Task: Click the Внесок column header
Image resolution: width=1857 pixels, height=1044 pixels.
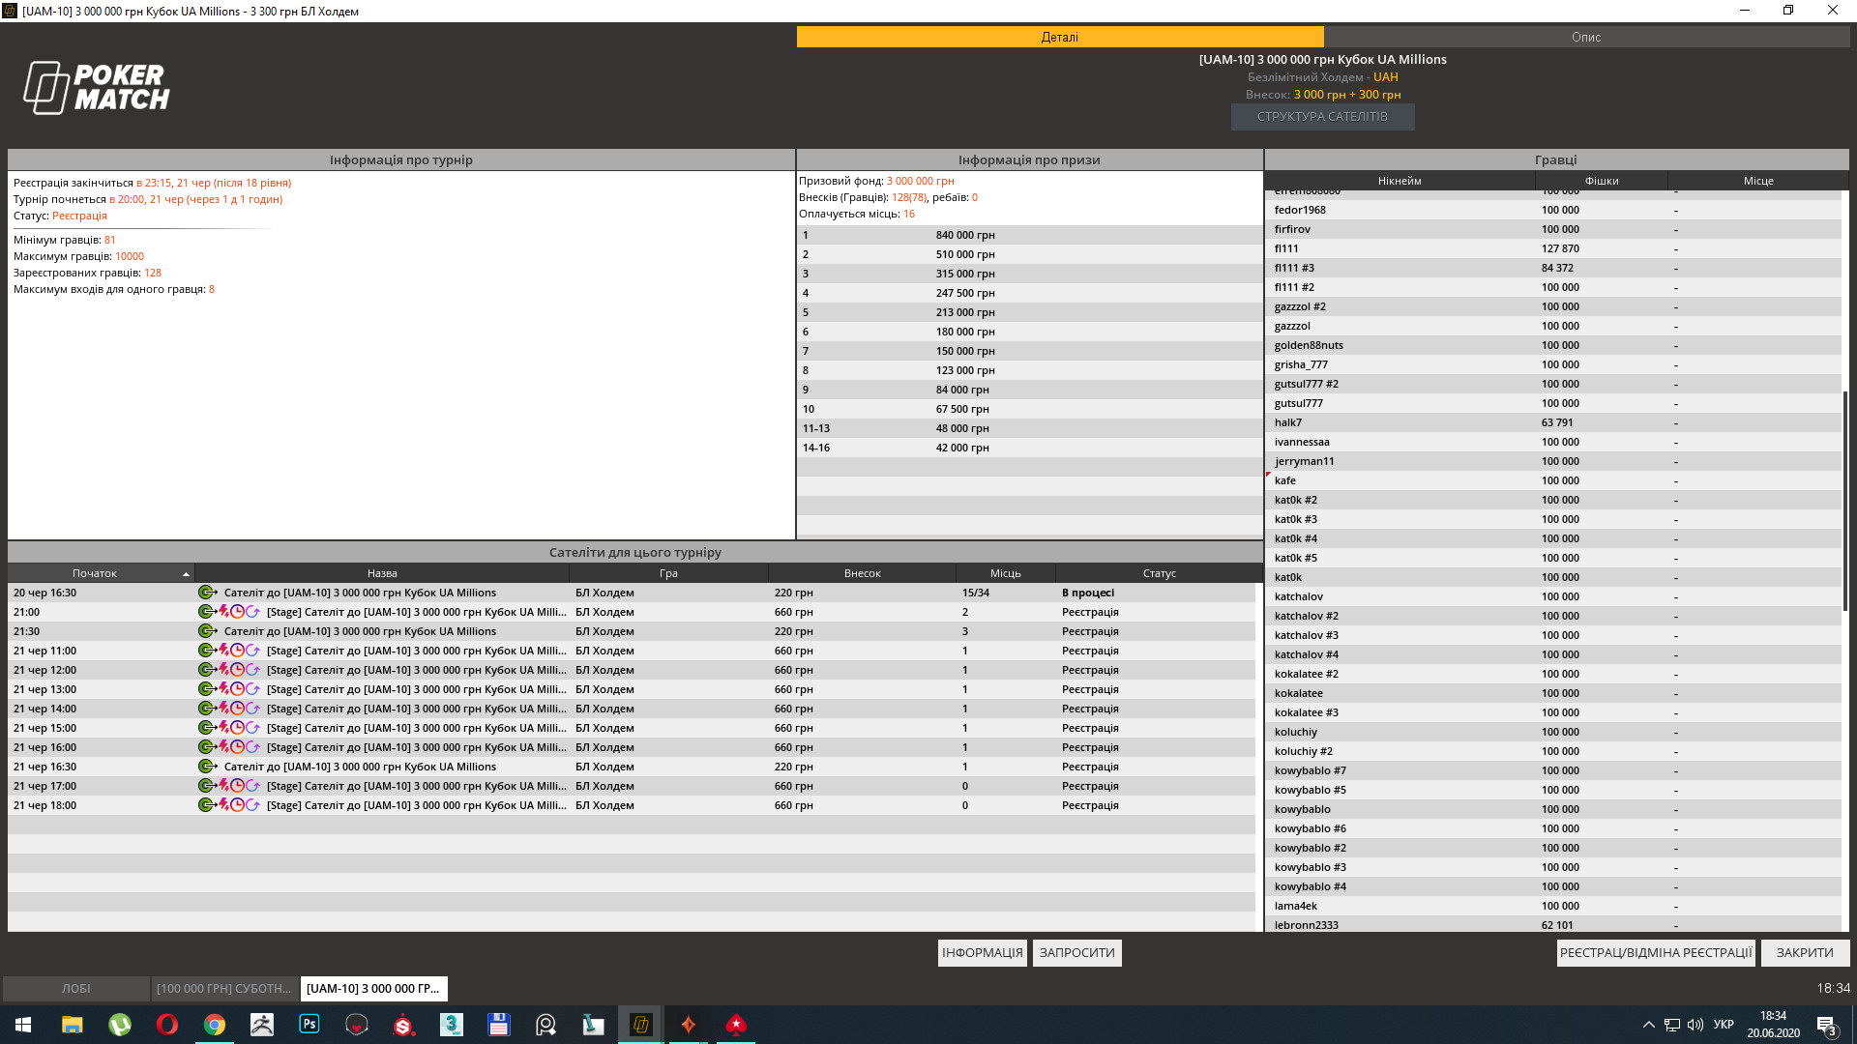Action: point(862,573)
